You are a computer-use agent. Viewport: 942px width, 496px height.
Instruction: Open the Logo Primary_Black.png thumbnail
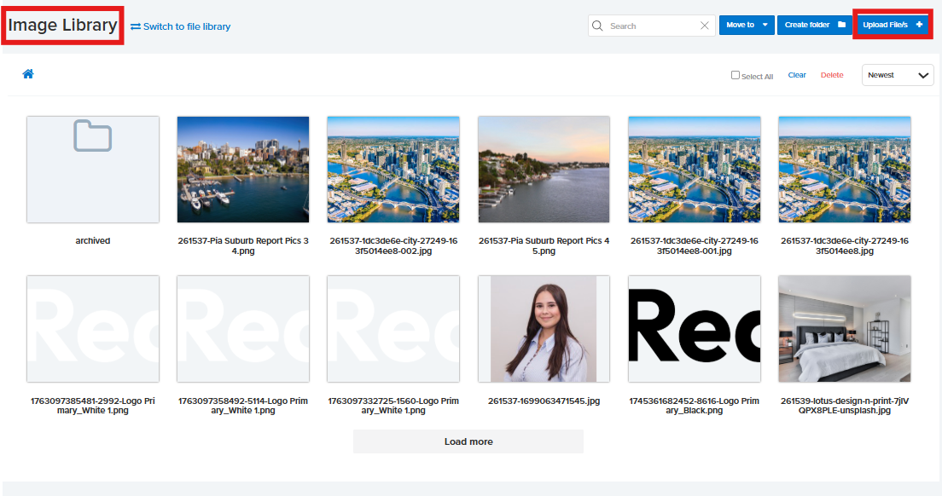[694, 329]
